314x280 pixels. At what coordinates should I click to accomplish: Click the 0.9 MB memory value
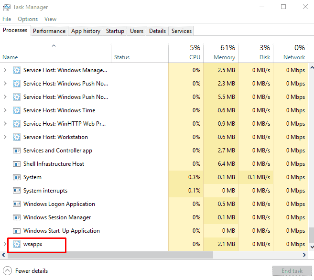[x=227, y=124]
